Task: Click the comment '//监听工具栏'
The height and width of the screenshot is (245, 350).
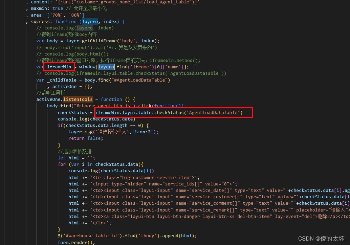Action: (51, 93)
